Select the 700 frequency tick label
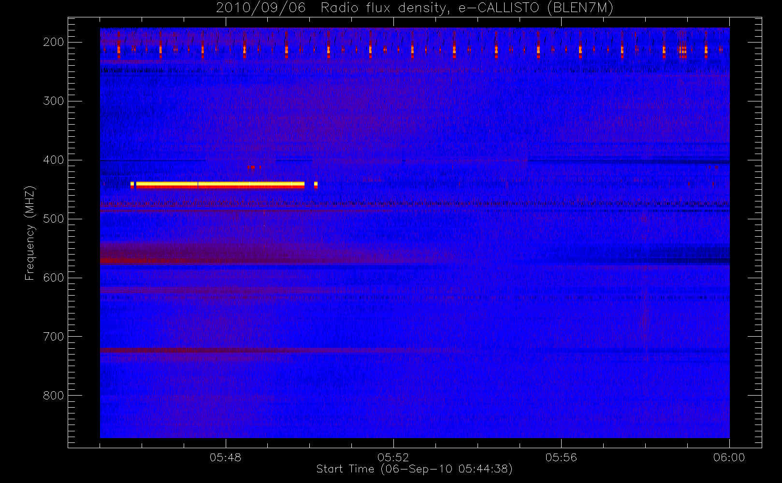This screenshot has height=483, width=782. click(x=54, y=337)
